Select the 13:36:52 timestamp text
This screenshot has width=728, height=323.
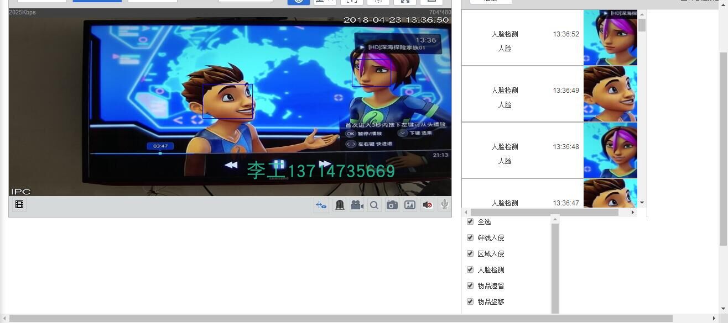[566, 34]
